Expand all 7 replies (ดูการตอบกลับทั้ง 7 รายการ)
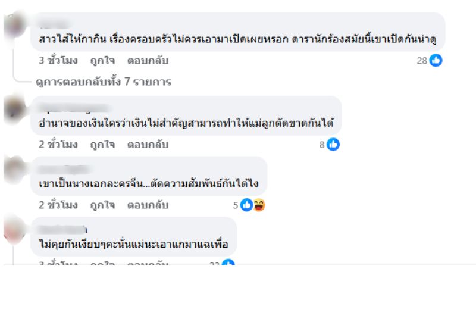The width and height of the screenshot is (476, 325). (103, 82)
